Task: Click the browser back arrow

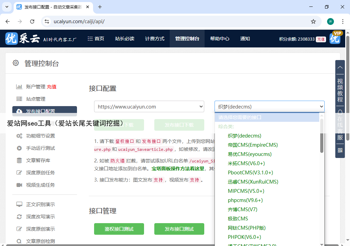Action: [x=8, y=21]
